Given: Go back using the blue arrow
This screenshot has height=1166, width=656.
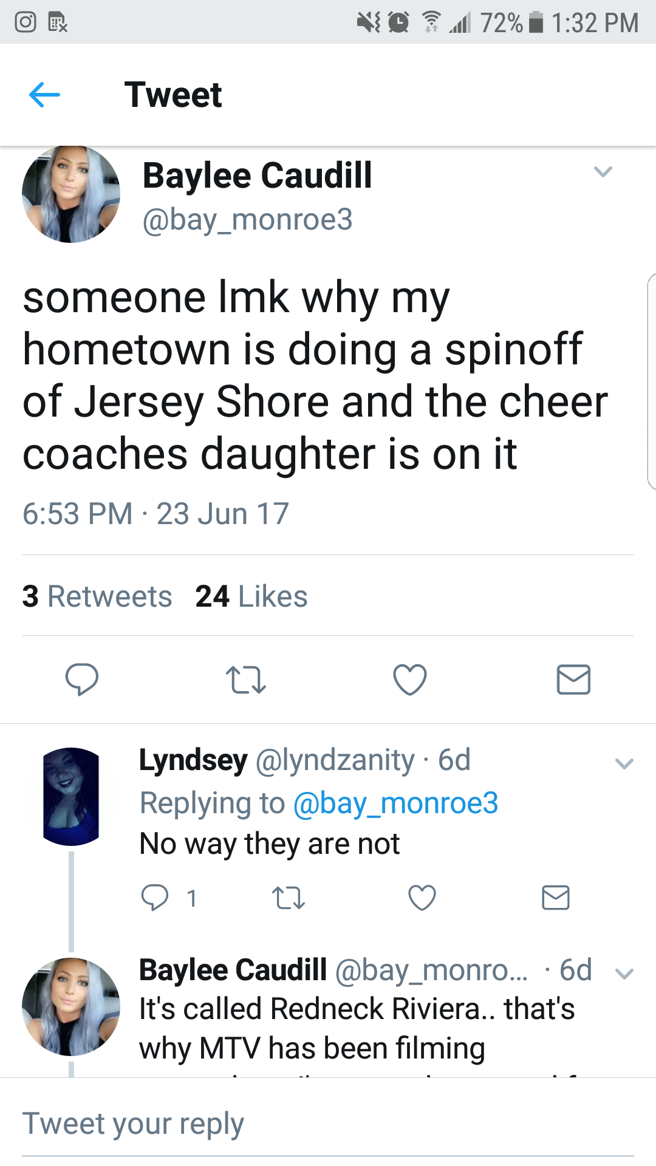Looking at the screenshot, I should [44, 95].
